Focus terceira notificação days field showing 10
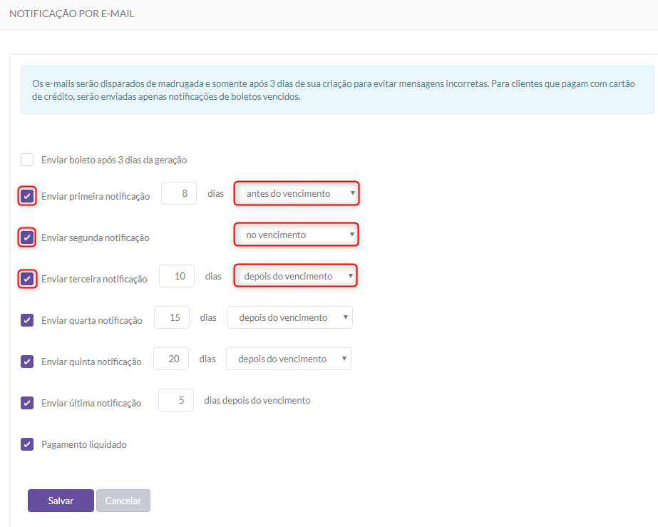 177,276
